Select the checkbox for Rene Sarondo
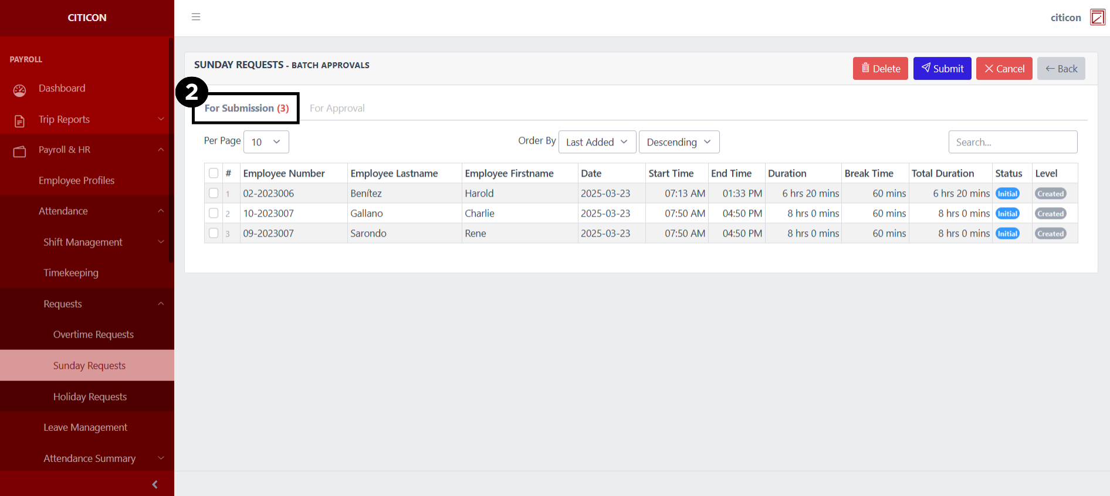This screenshot has height=496, width=1110. (x=214, y=233)
